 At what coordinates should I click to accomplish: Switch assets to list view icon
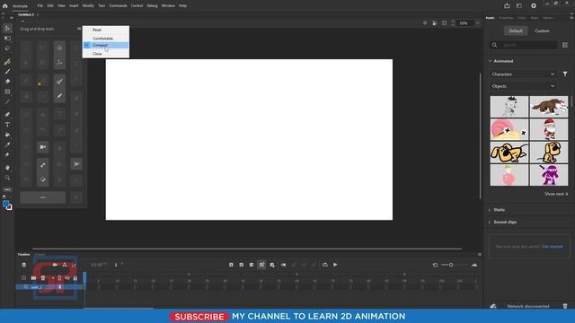click(565, 45)
